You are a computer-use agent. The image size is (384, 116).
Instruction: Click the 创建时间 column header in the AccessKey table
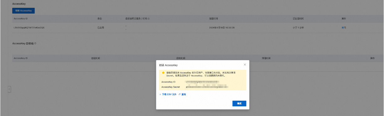click(213, 19)
